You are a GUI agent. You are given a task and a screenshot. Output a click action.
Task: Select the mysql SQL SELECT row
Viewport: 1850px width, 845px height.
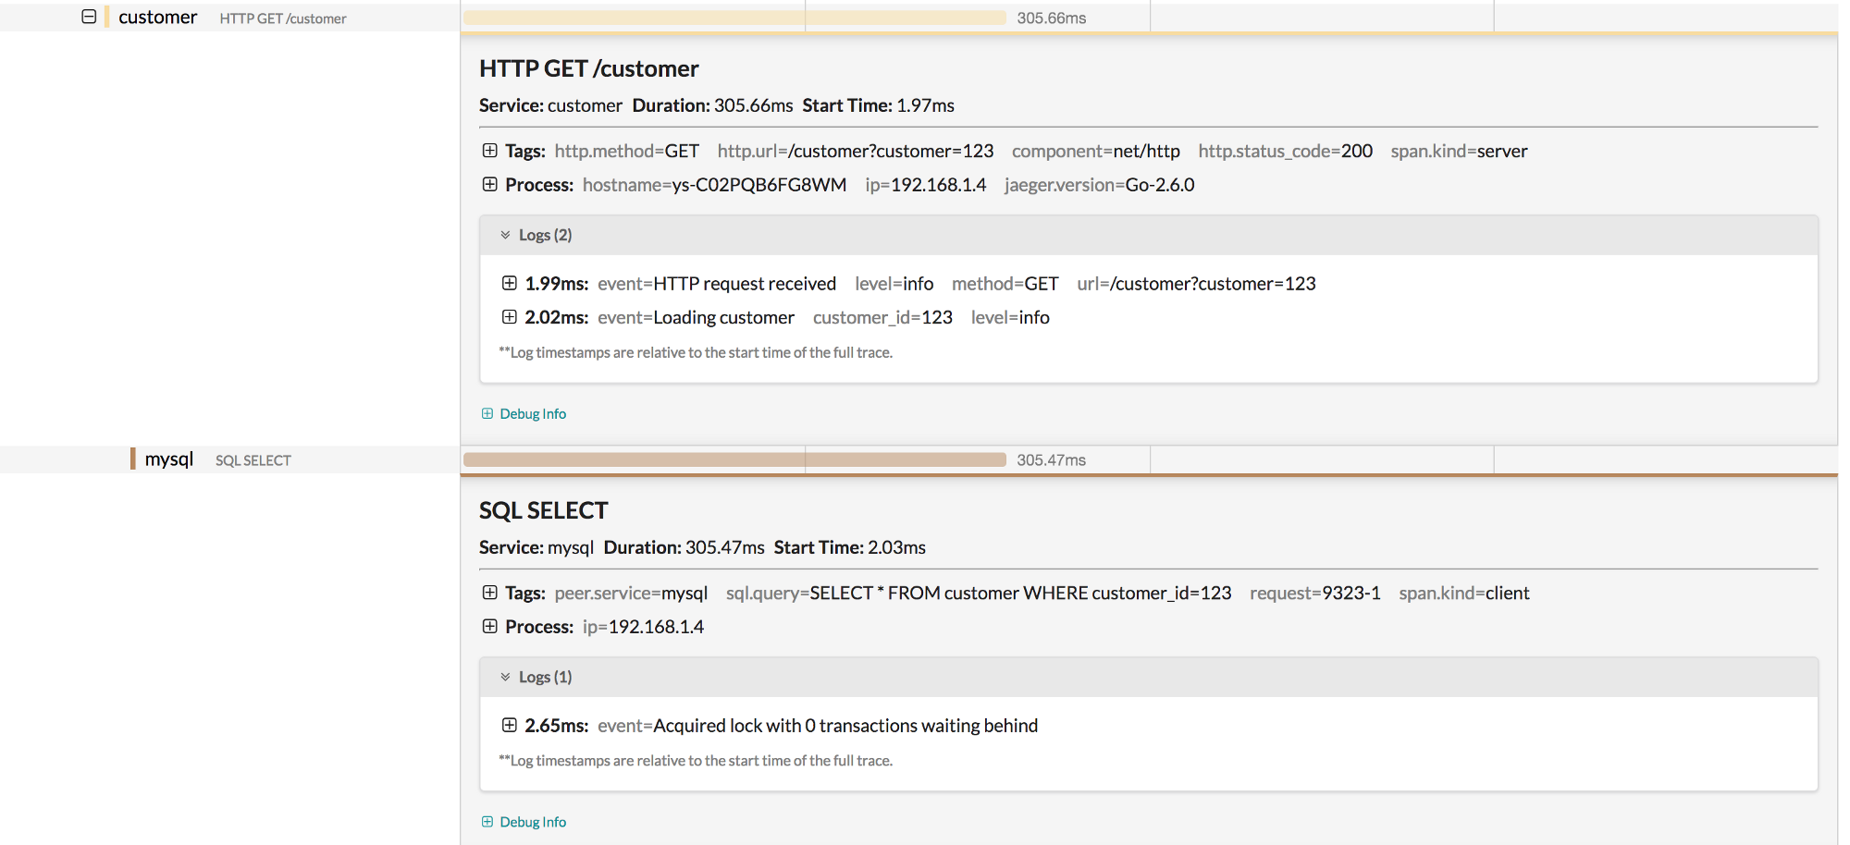[x=229, y=459]
